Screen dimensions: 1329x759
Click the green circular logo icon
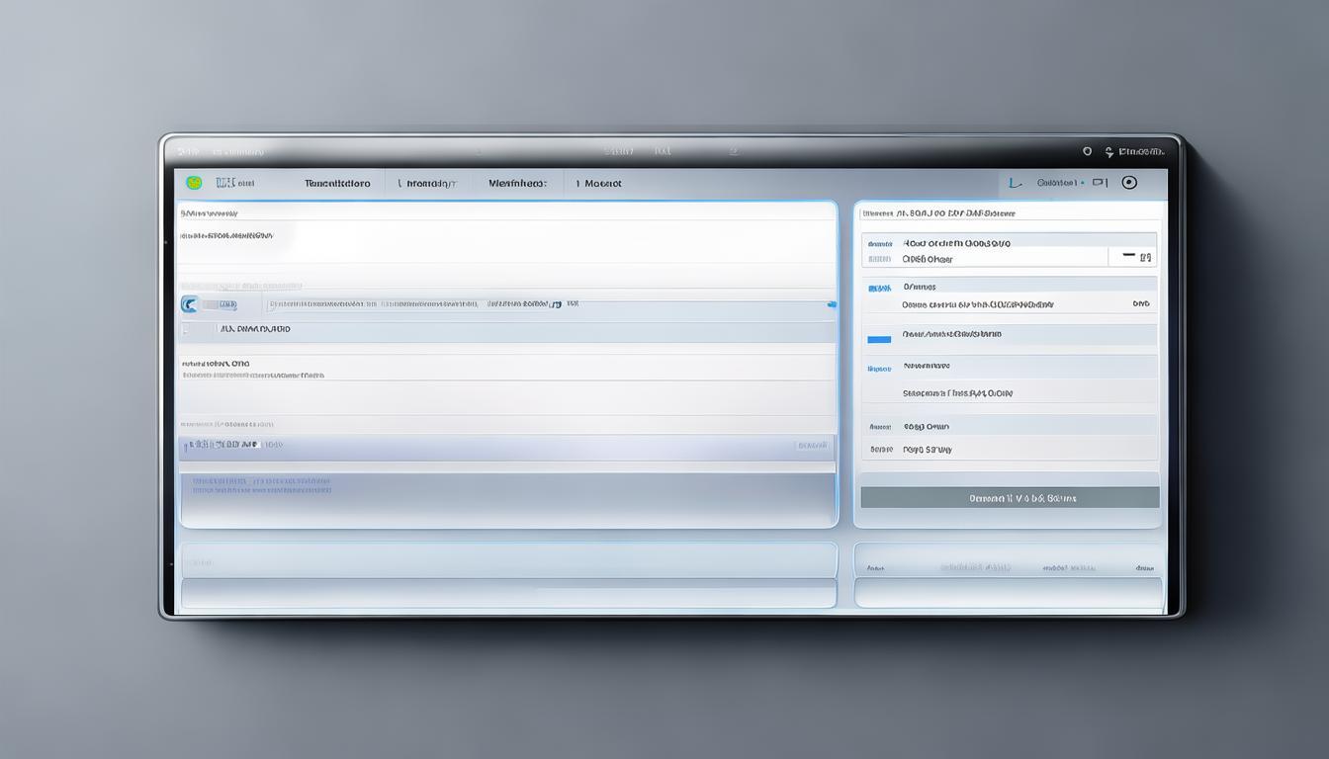(x=194, y=183)
